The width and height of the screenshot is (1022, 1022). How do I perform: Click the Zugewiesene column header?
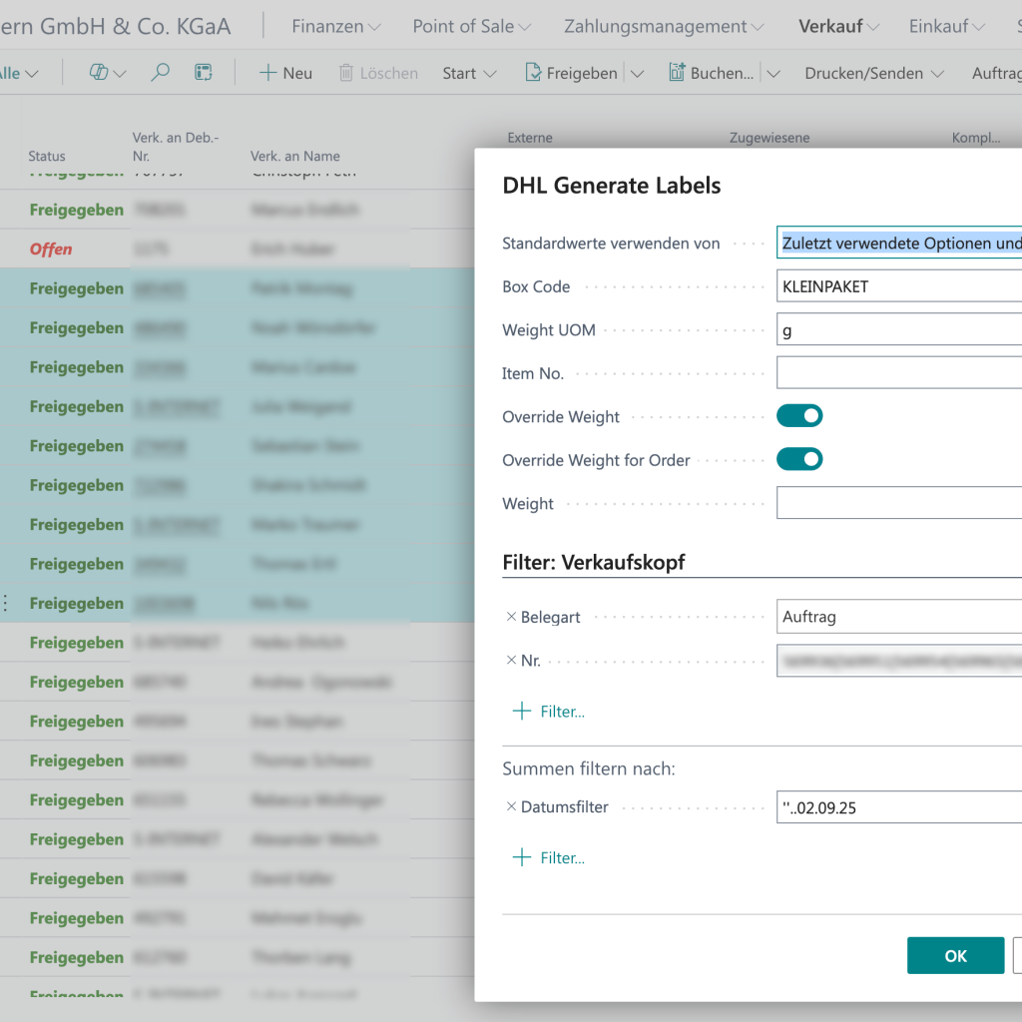pos(769,138)
